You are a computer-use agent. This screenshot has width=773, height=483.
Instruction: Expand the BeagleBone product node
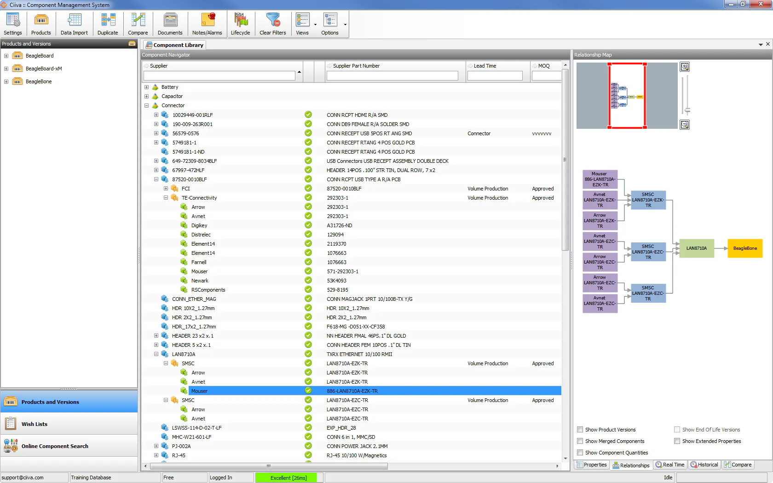click(x=6, y=81)
